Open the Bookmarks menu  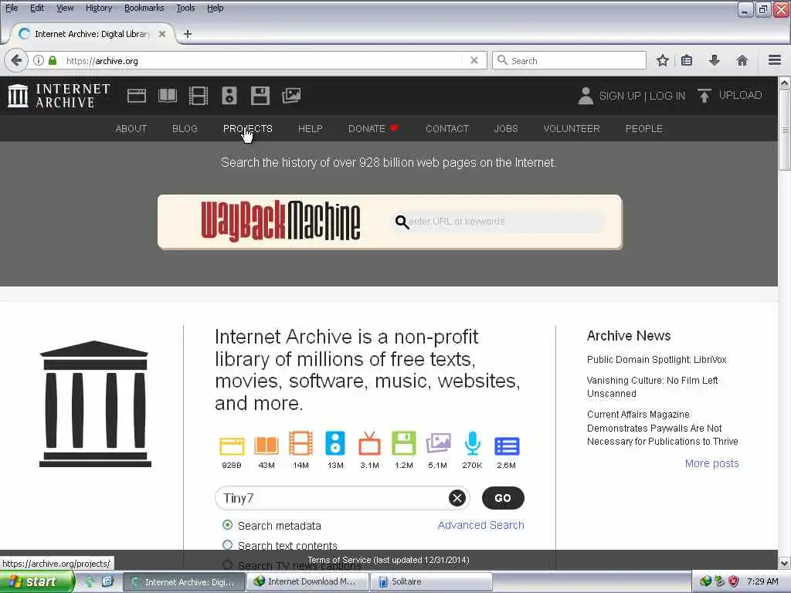pyautogui.click(x=144, y=8)
